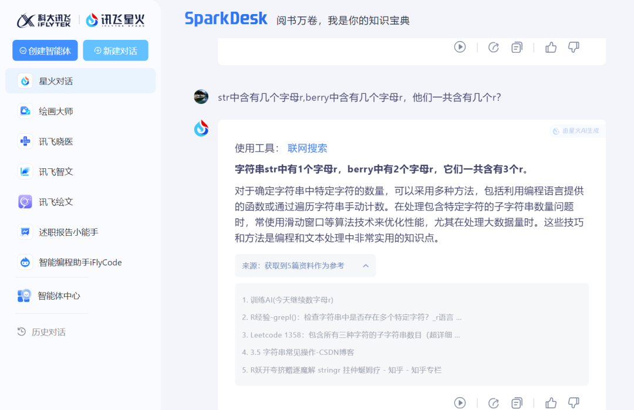The height and width of the screenshot is (410, 634).
Task: Open the 讯飞晓医 medical assistant icon
Action: point(25,141)
